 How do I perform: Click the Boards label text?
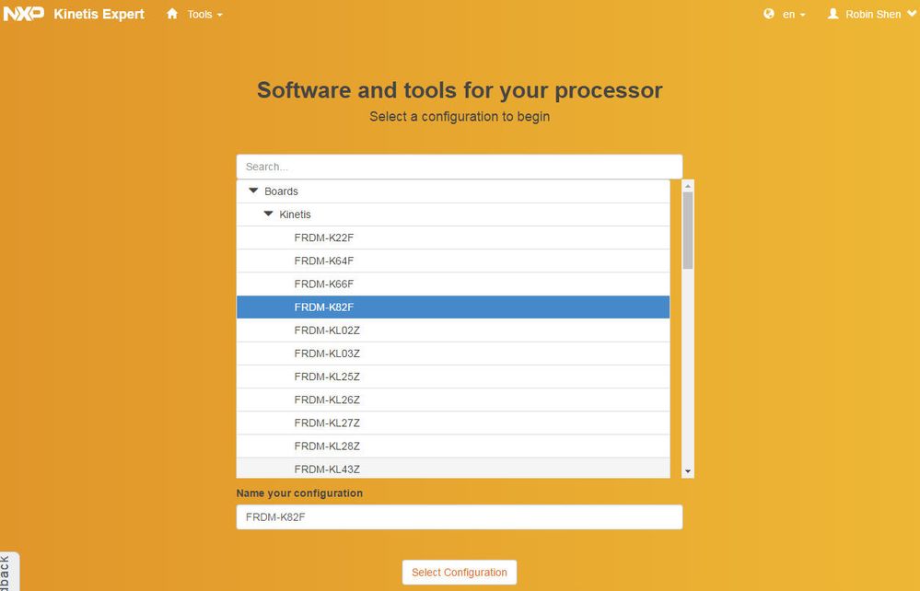click(281, 191)
